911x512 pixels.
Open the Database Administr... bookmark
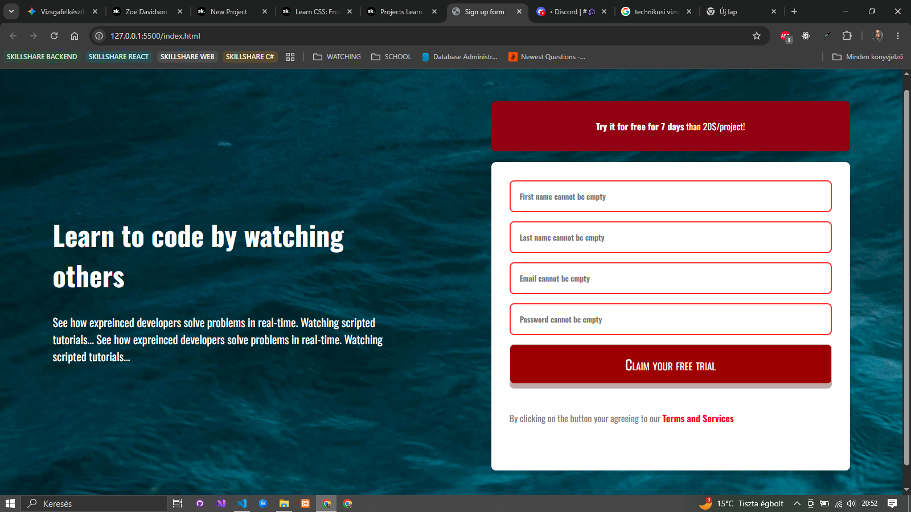pos(459,57)
